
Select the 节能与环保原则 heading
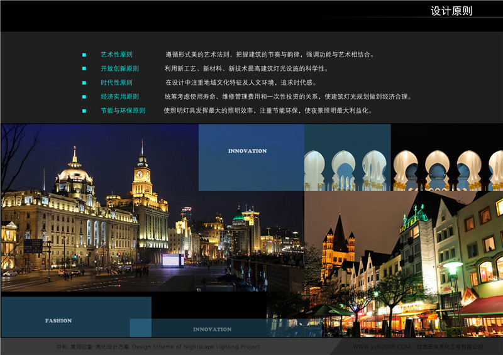point(123,111)
